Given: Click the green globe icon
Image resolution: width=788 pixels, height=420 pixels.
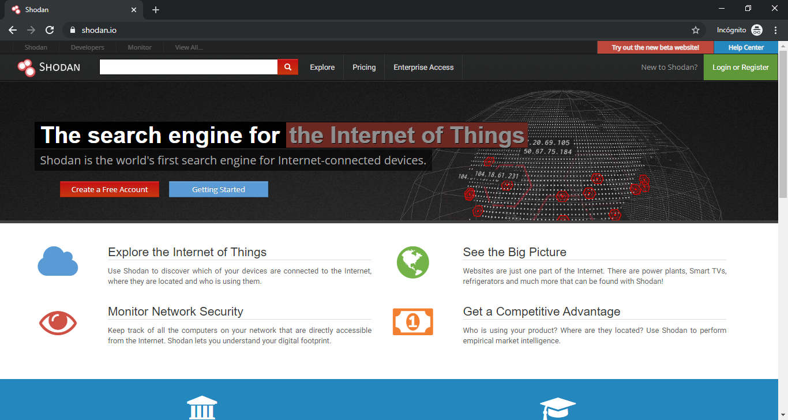Looking at the screenshot, I should click(x=413, y=262).
